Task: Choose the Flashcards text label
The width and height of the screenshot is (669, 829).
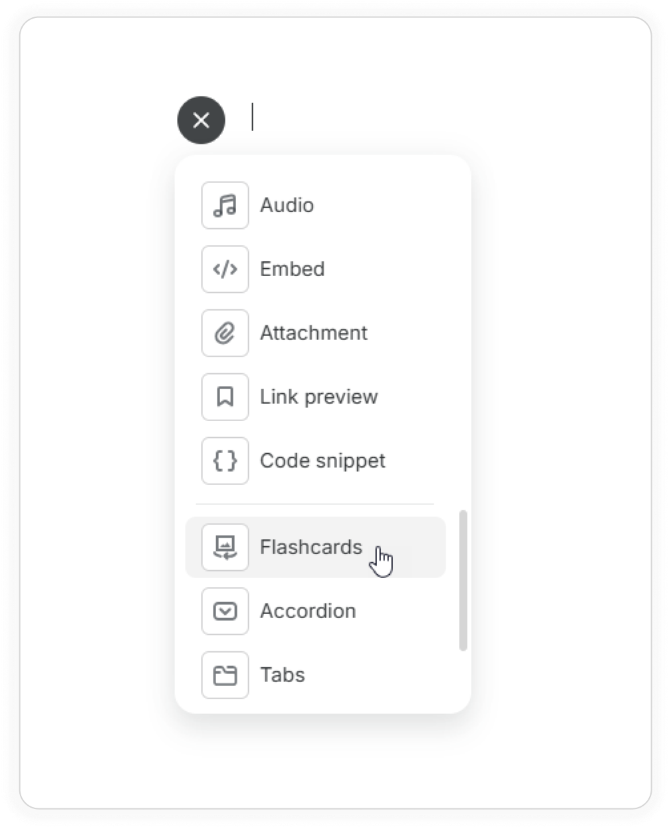Action: [311, 547]
